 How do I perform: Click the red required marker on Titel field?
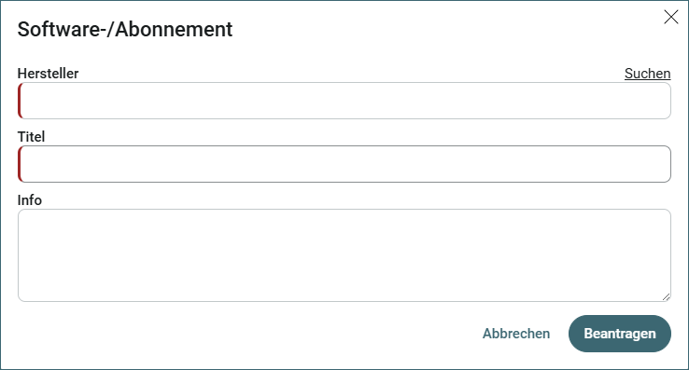pyautogui.click(x=20, y=164)
